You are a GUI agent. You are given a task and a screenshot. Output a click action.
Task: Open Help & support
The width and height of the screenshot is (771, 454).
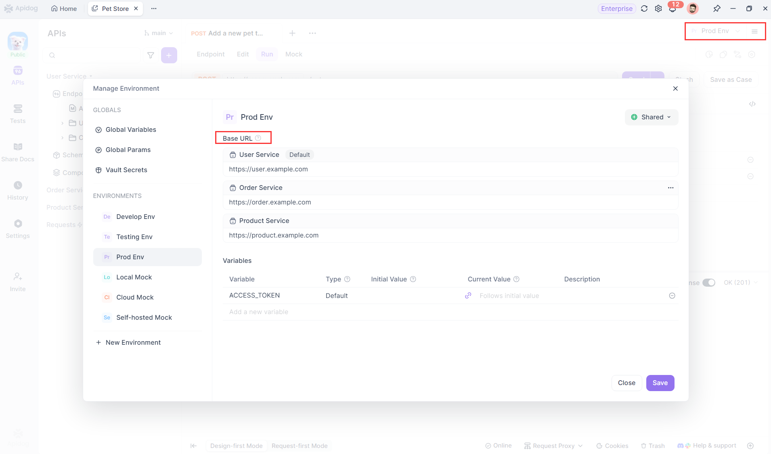[707, 446]
